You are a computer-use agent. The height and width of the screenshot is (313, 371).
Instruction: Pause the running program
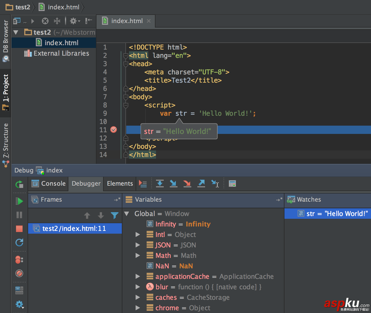point(19,215)
